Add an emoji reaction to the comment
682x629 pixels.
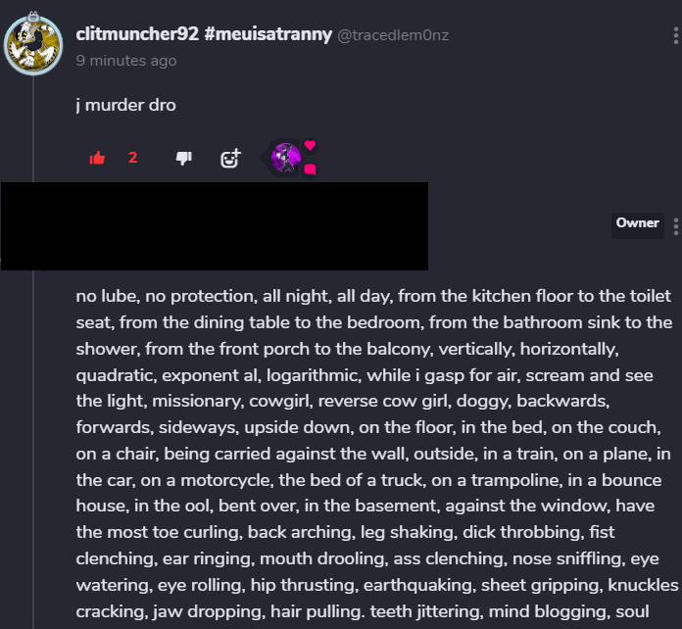[x=230, y=158]
